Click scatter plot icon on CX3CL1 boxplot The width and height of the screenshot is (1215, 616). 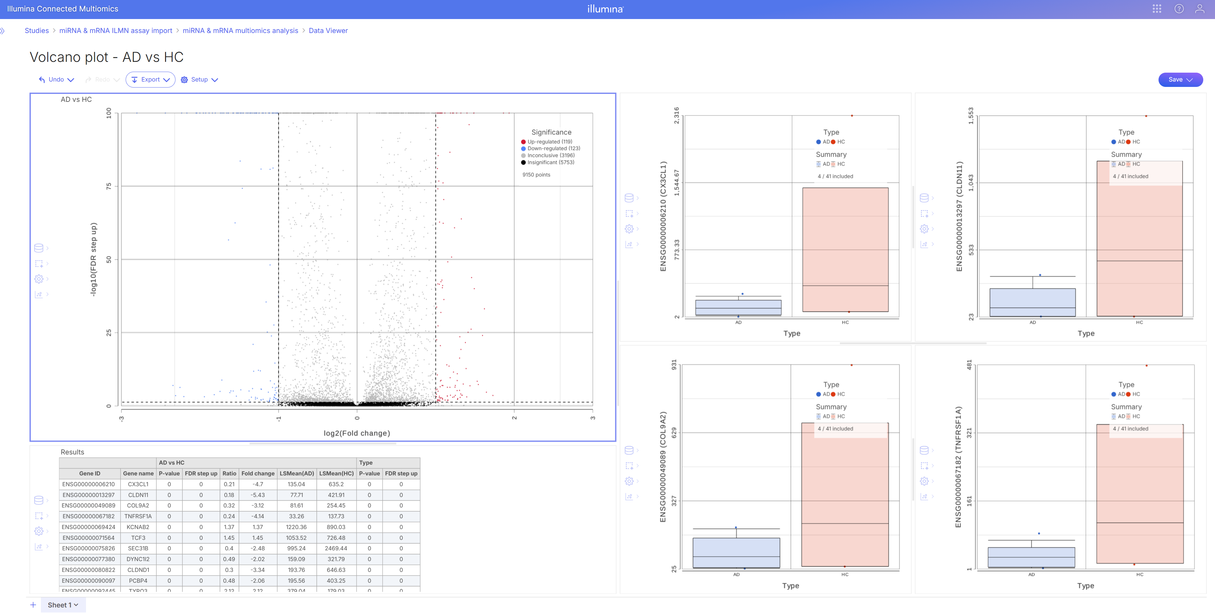click(629, 244)
